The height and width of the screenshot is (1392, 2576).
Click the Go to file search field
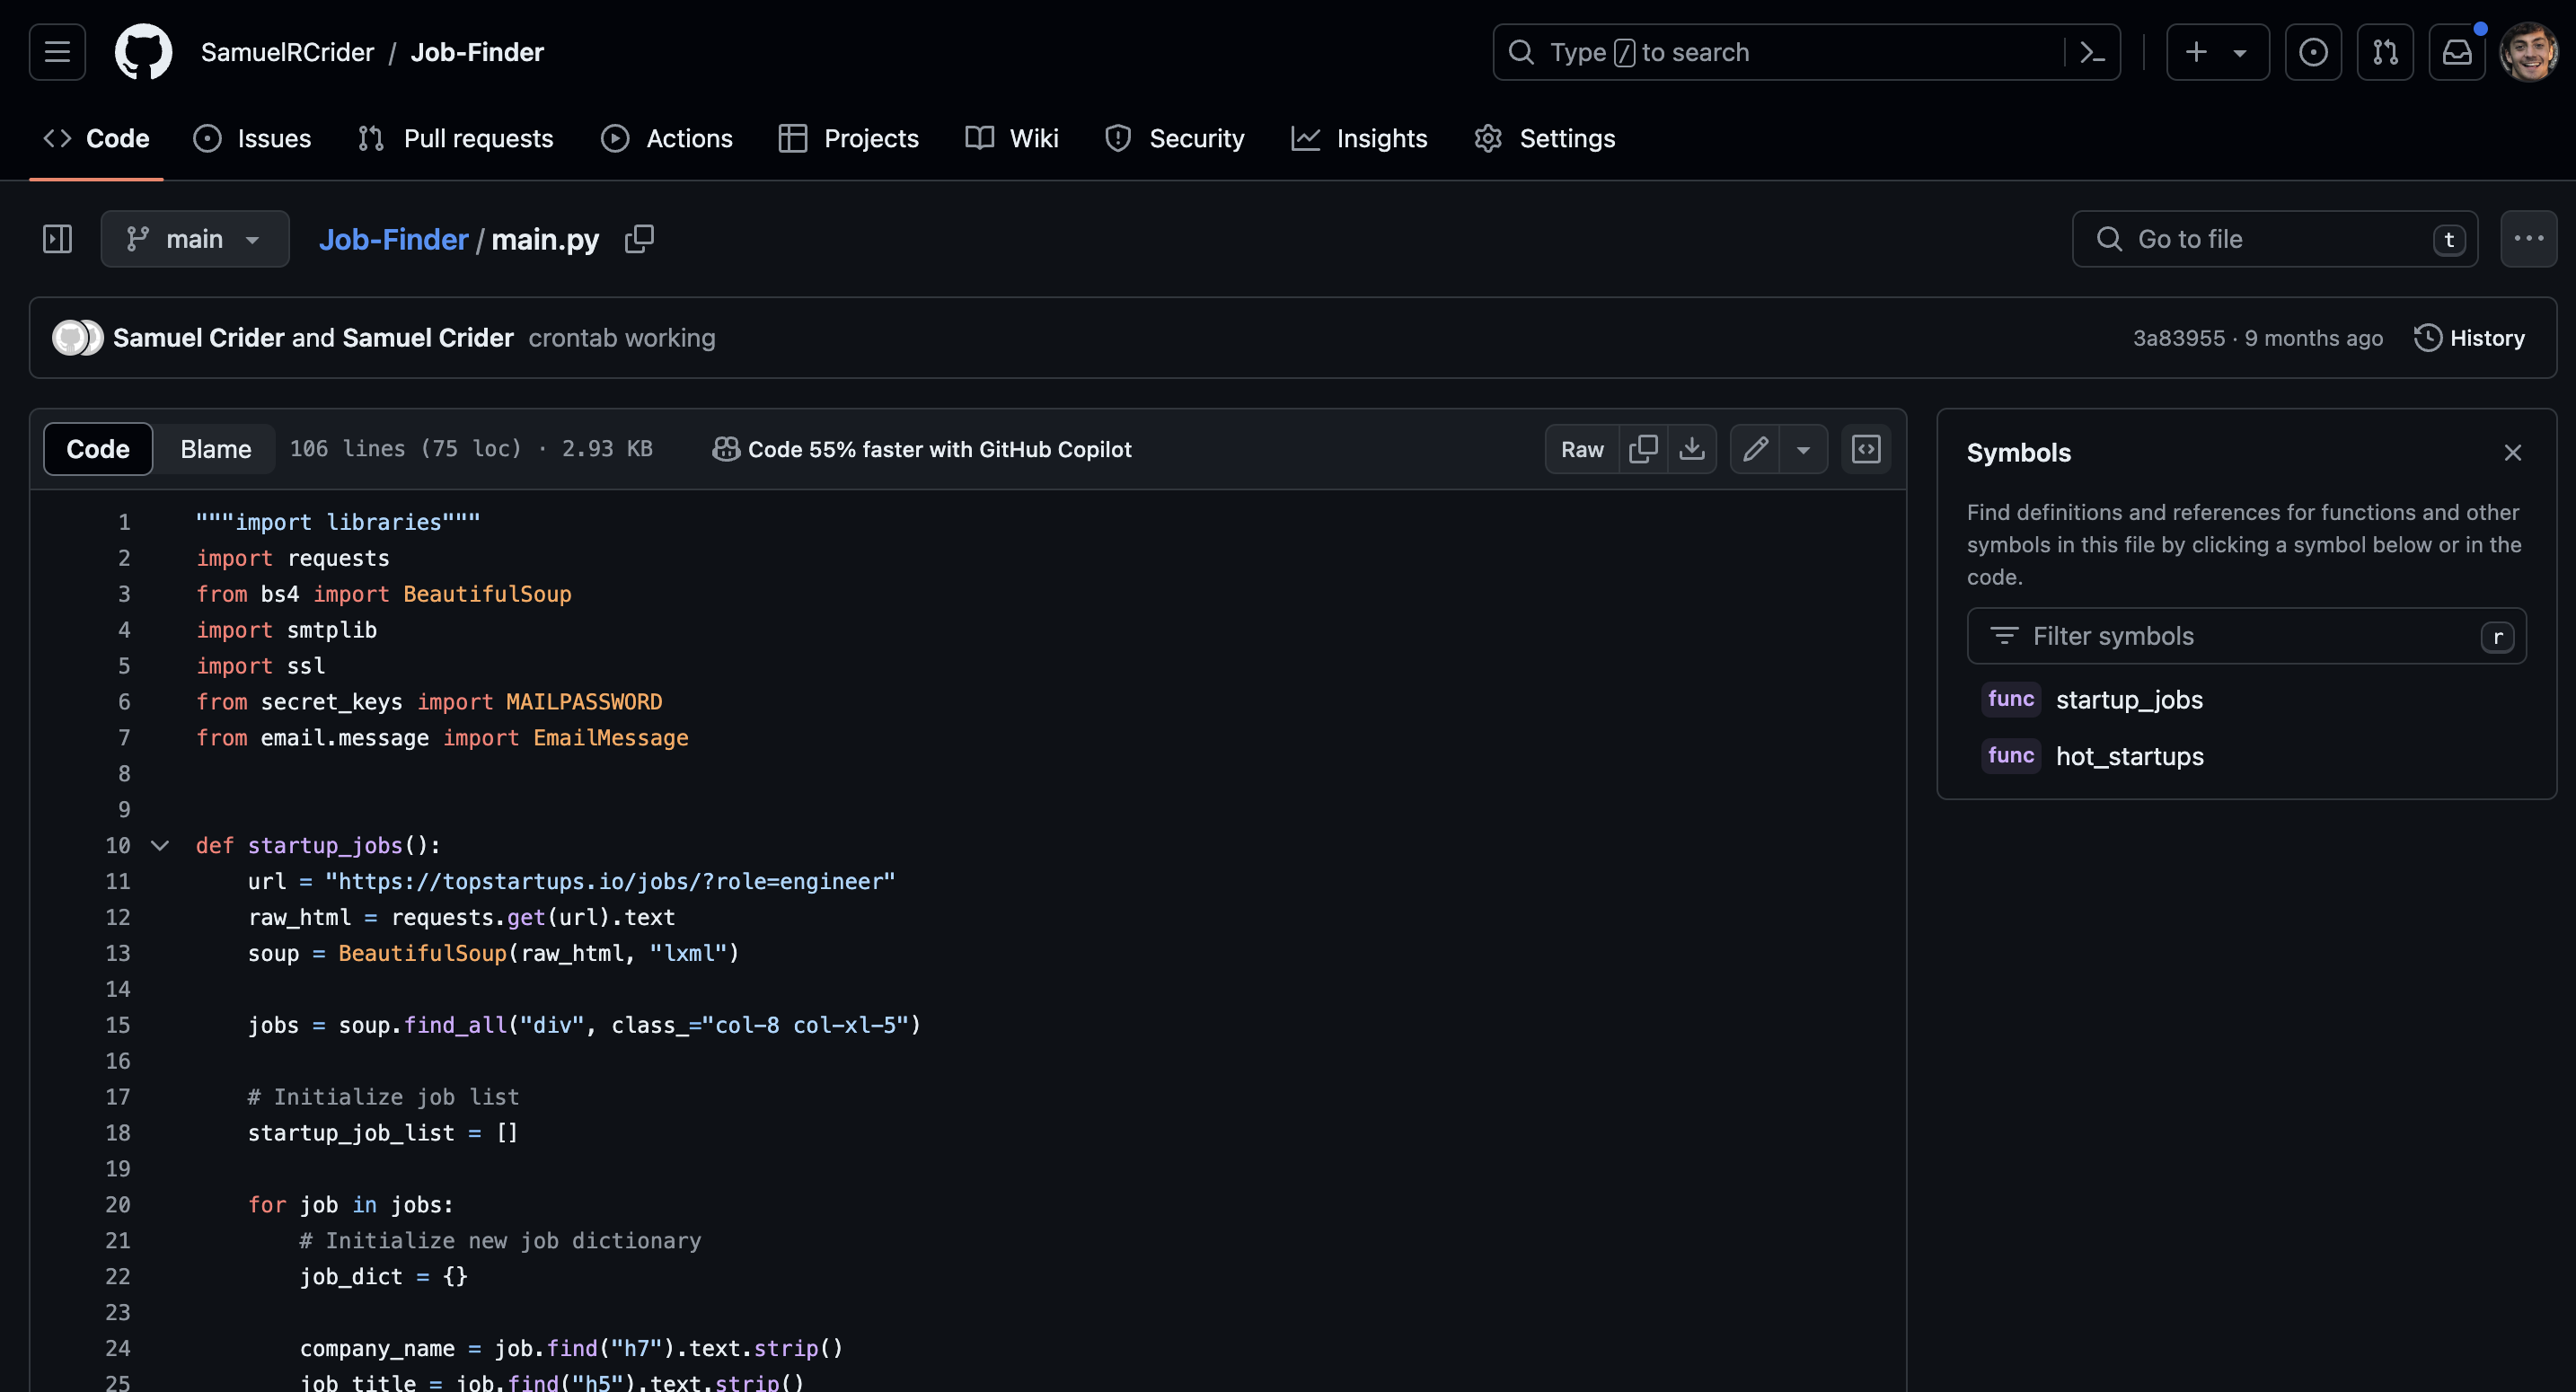(x=2275, y=239)
